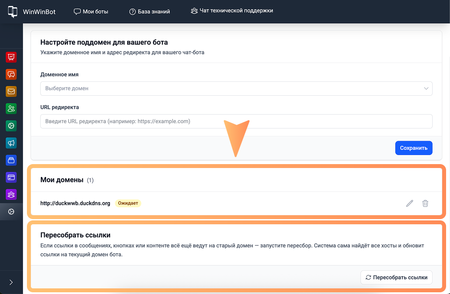
Task: Click the blue storage box sidebar icon
Action: [x=11, y=160]
